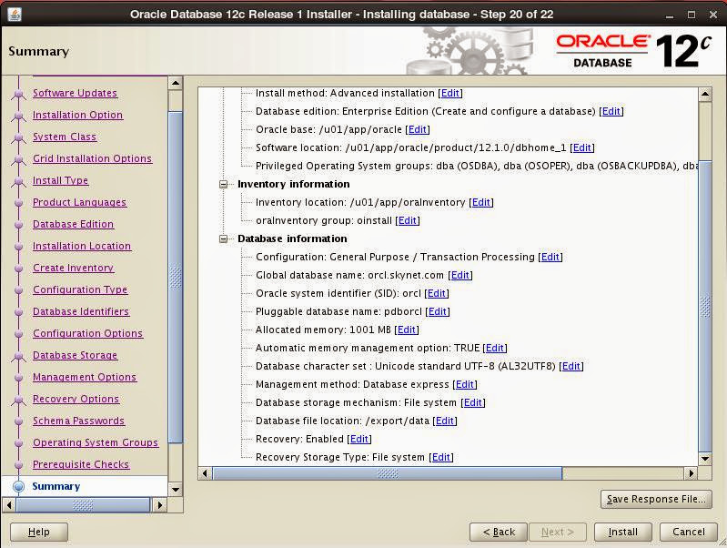Image resolution: width=727 pixels, height=548 pixels.
Task: Click steps list scroll left arrow
Action: pos(9,504)
